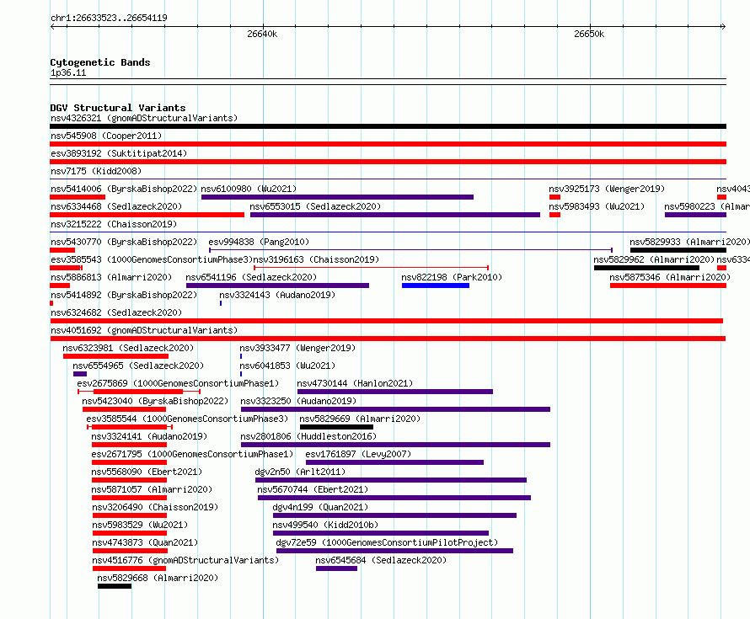Select nsv3324143 (Audano2019) label
The height and width of the screenshot is (619, 750).
tap(277, 295)
